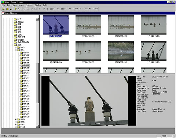
Task: Click the Aperture Priority exposure mode value
Action: pos(159,88)
